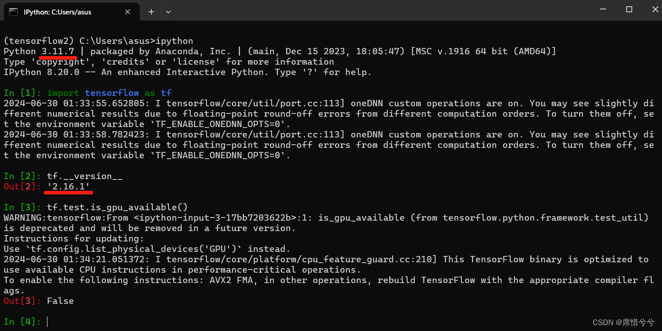Open the tab selection dropdown chevron
This screenshot has width=662, height=331.
click(168, 12)
